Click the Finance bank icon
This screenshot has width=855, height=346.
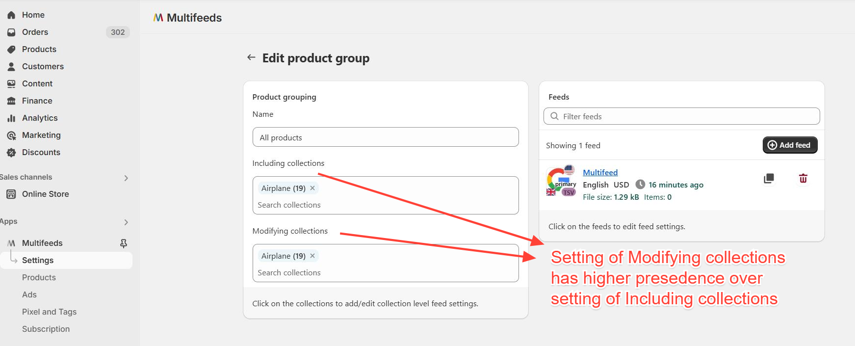tap(11, 101)
